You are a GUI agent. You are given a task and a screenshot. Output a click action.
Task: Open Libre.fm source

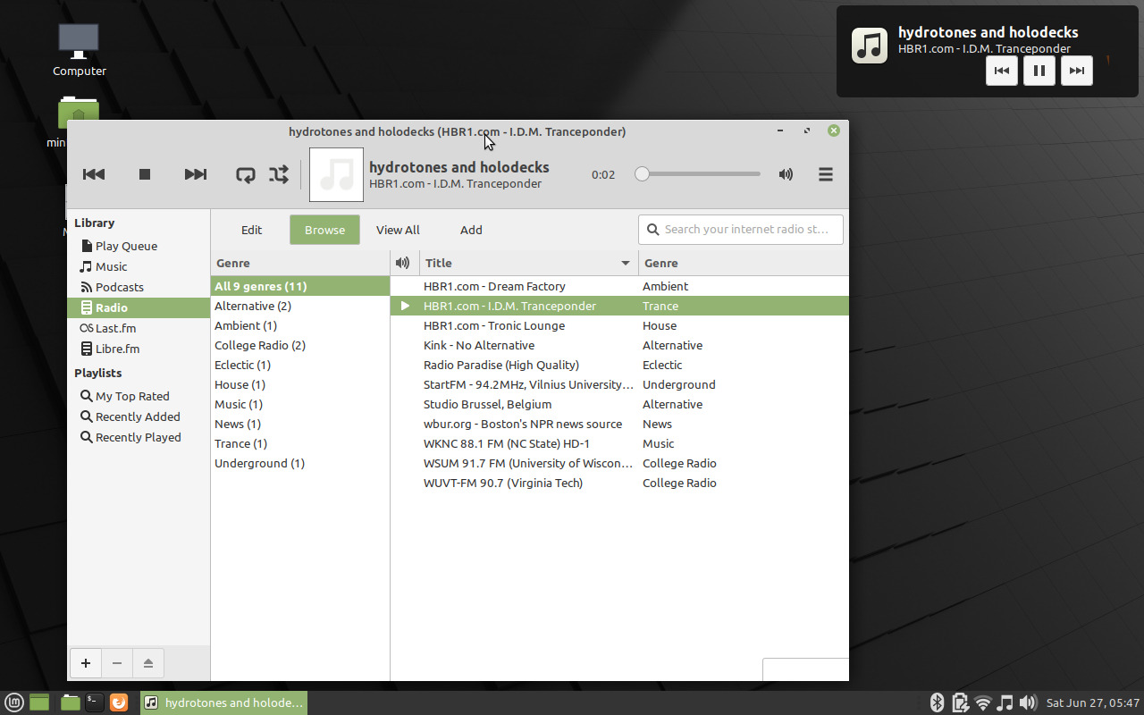(139, 349)
